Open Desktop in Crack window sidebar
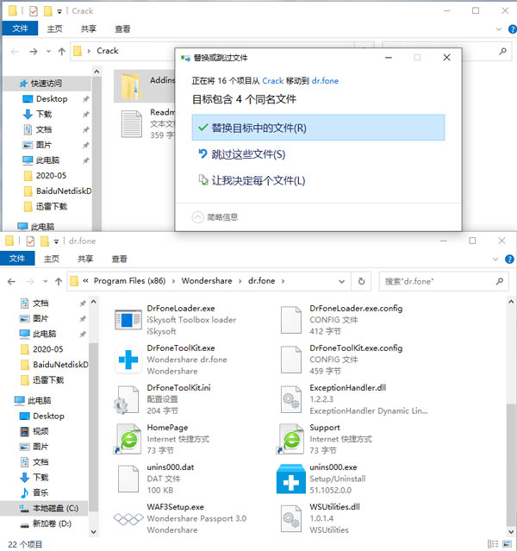This screenshot has height=551, width=517. pyautogui.click(x=52, y=99)
